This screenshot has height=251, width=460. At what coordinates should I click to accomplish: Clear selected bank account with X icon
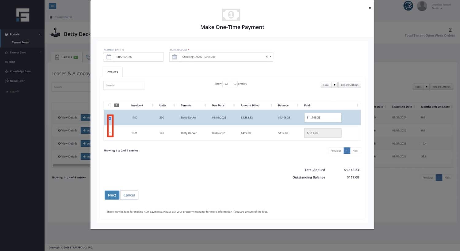pyautogui.click(x=267, y=57)
